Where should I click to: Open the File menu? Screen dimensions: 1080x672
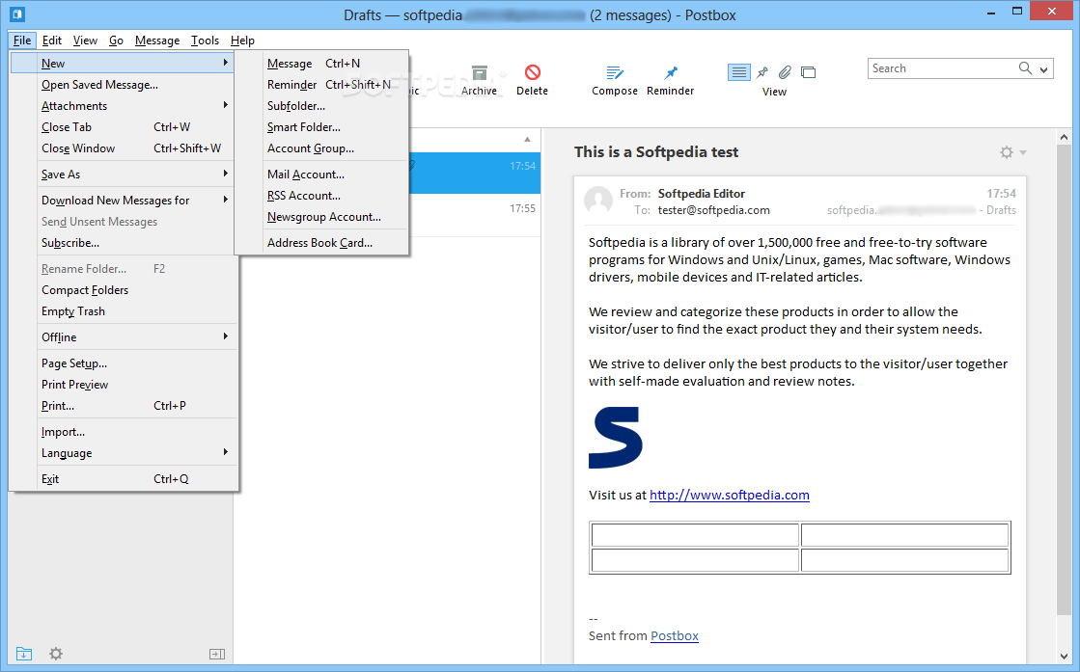tap(22, 40)
